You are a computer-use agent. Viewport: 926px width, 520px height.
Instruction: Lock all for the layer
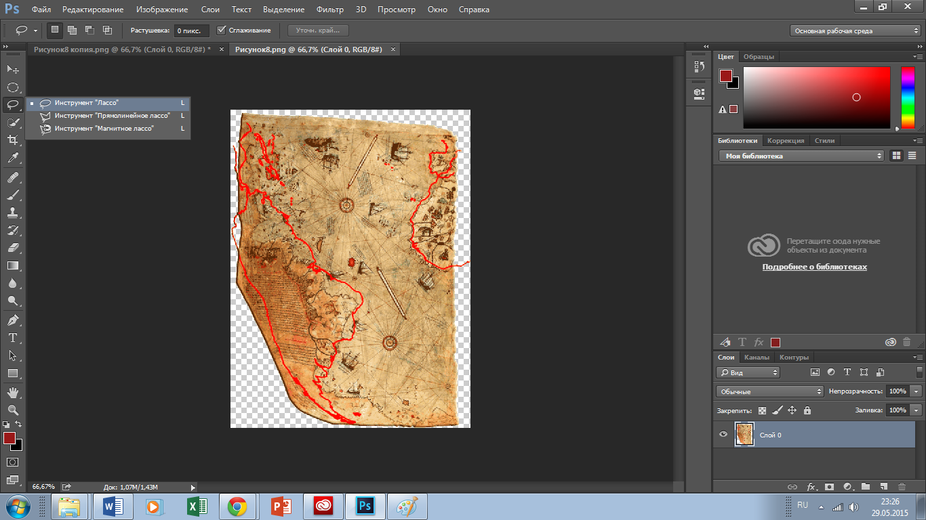pyautogui.click(x=807, y=410)
